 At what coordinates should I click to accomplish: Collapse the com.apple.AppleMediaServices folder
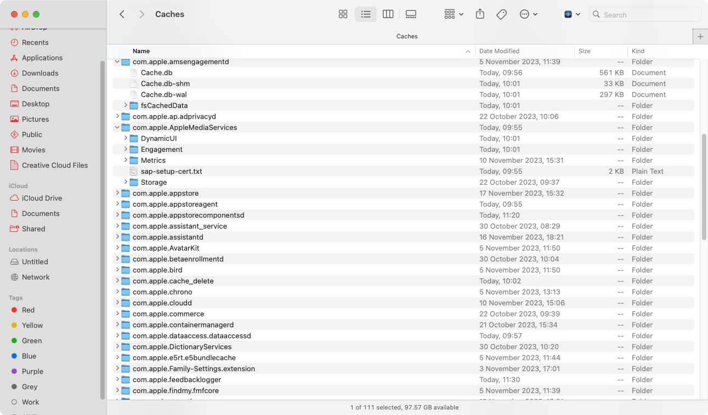point(117,127)
